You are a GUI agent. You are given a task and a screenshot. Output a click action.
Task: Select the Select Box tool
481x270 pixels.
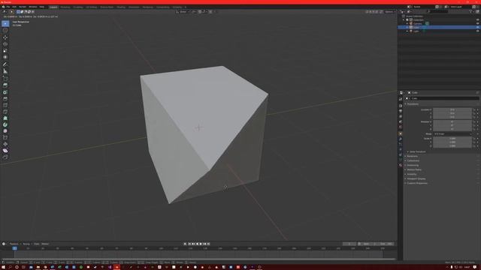click(x=5, y=23)
